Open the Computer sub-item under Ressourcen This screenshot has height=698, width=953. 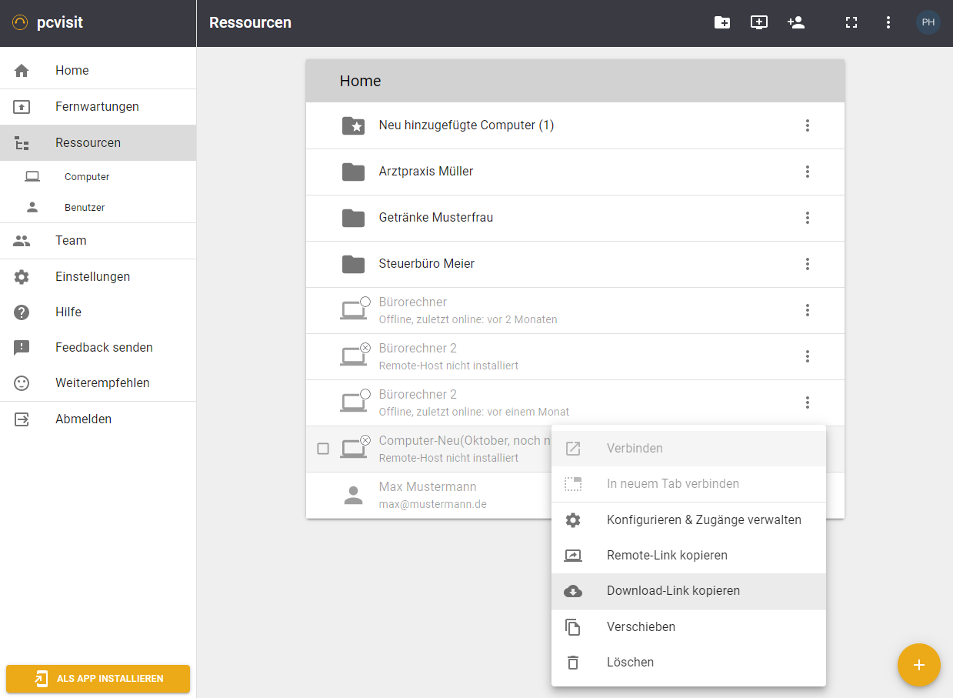point(87,177)
